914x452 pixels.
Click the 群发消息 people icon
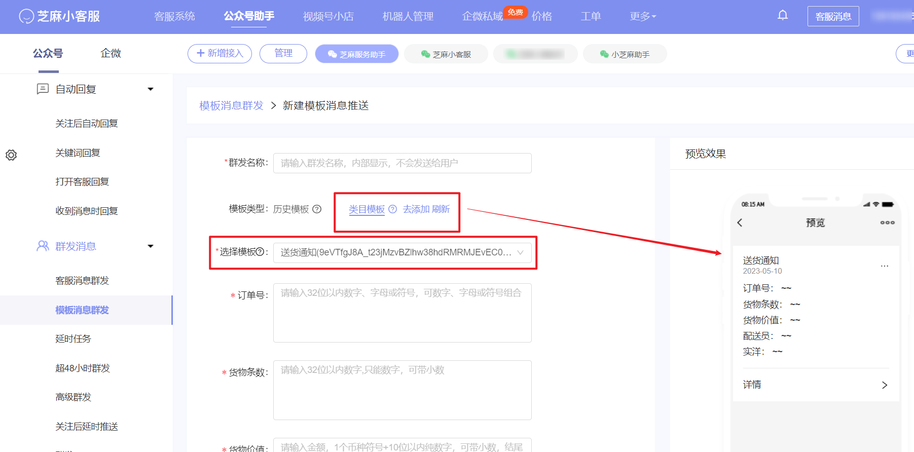(x=43, y=246)
